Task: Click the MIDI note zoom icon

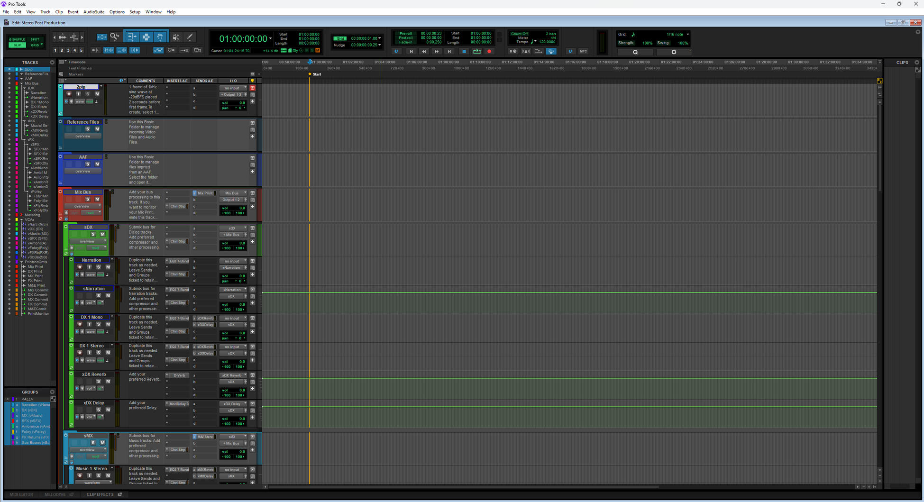Action: (73, 37)
